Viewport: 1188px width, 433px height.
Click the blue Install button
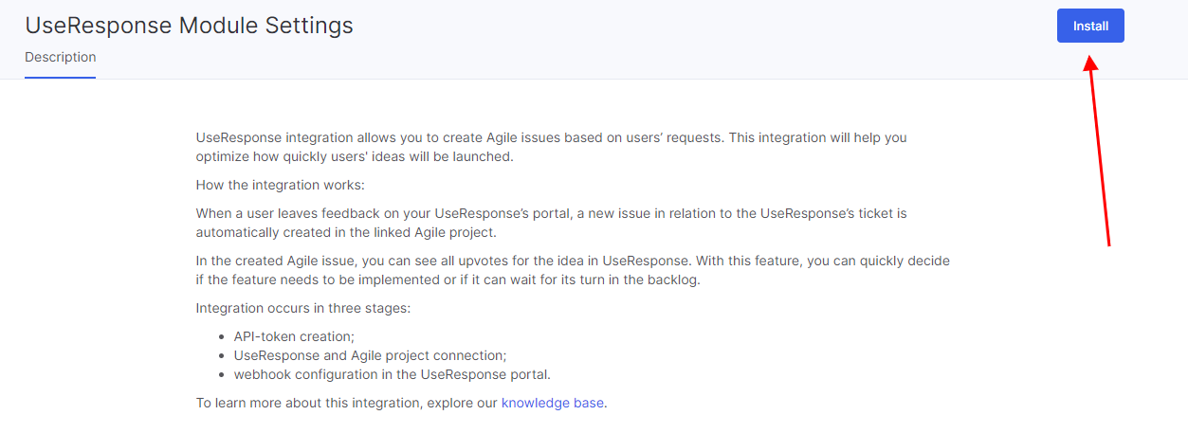tap(1090, 26)
